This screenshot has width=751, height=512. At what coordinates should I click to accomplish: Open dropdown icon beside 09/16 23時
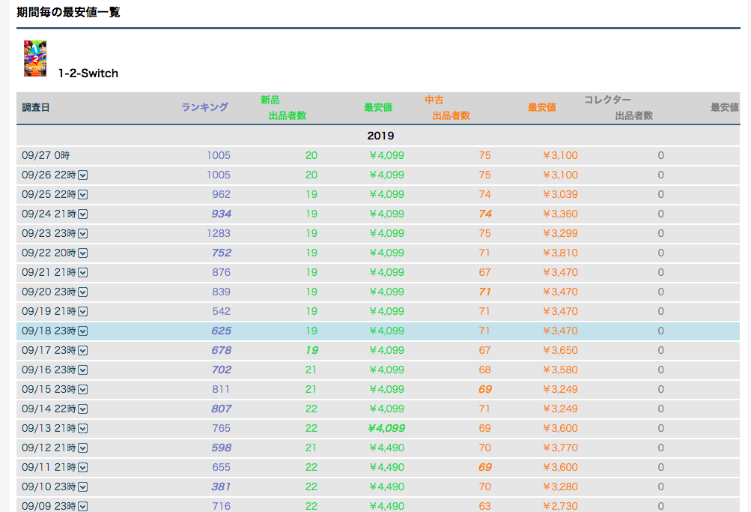[83, 370]
